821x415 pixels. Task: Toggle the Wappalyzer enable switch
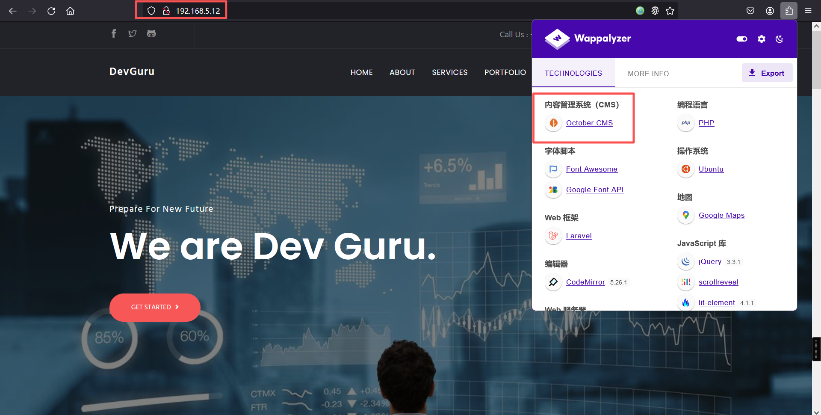pyautogui.click(x=742, y=39)
